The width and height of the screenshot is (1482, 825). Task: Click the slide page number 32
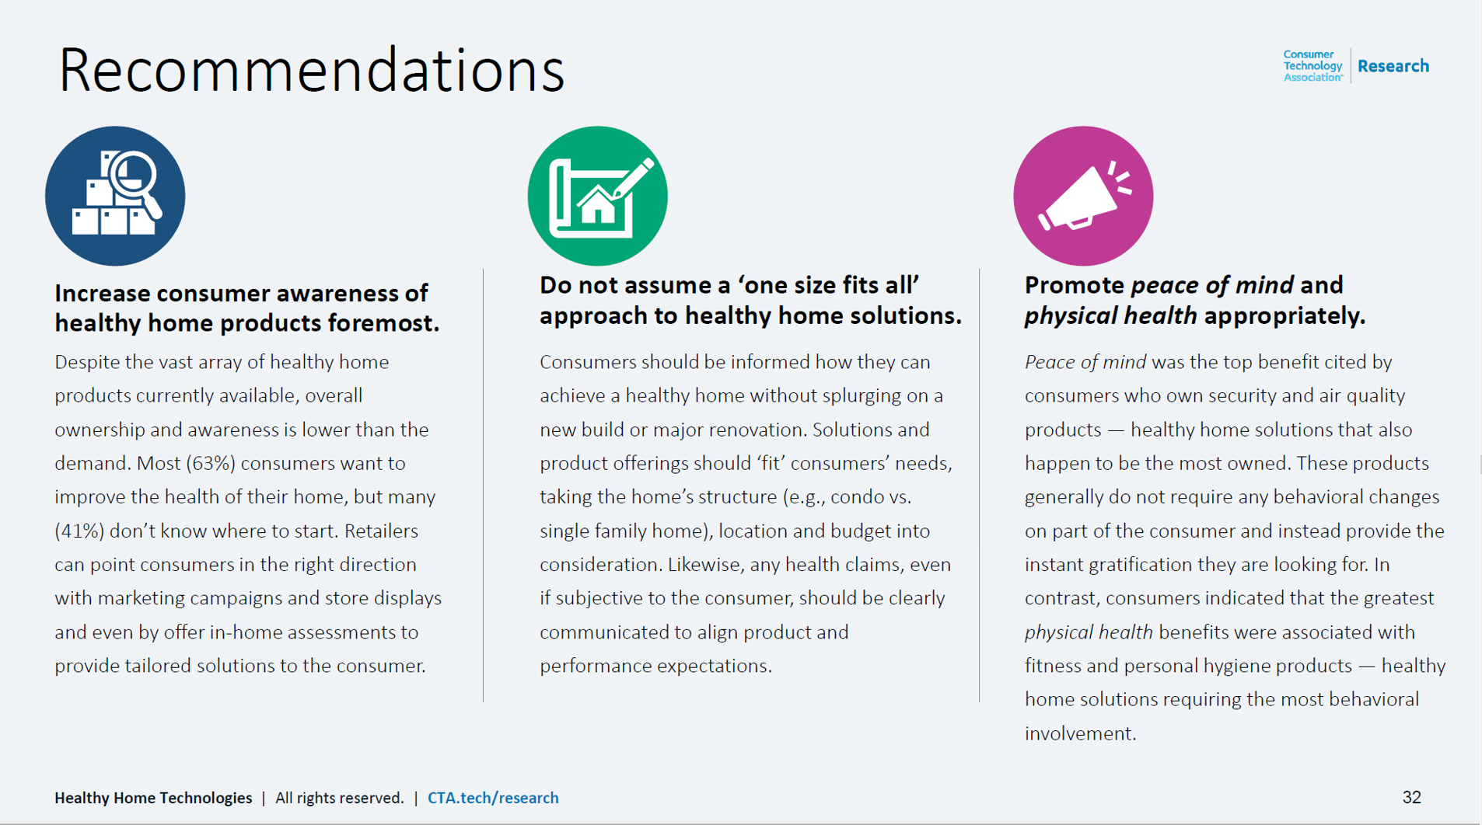(x=1411, y=797)
